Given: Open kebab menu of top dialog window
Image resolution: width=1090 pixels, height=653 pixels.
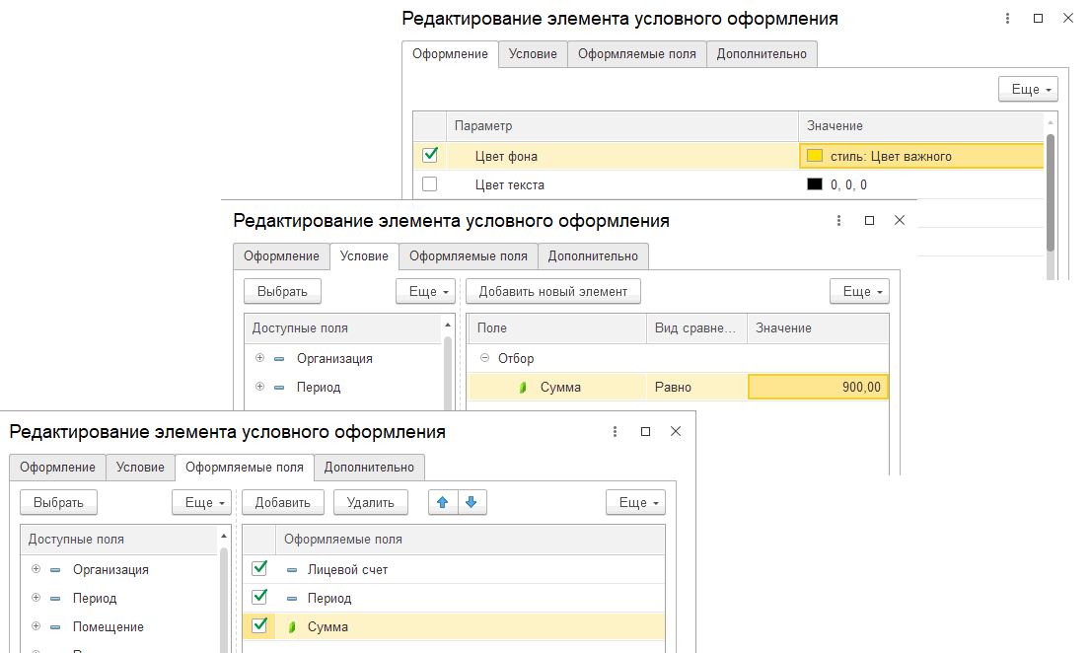Looking at the screenshot, I should 1007,19.
